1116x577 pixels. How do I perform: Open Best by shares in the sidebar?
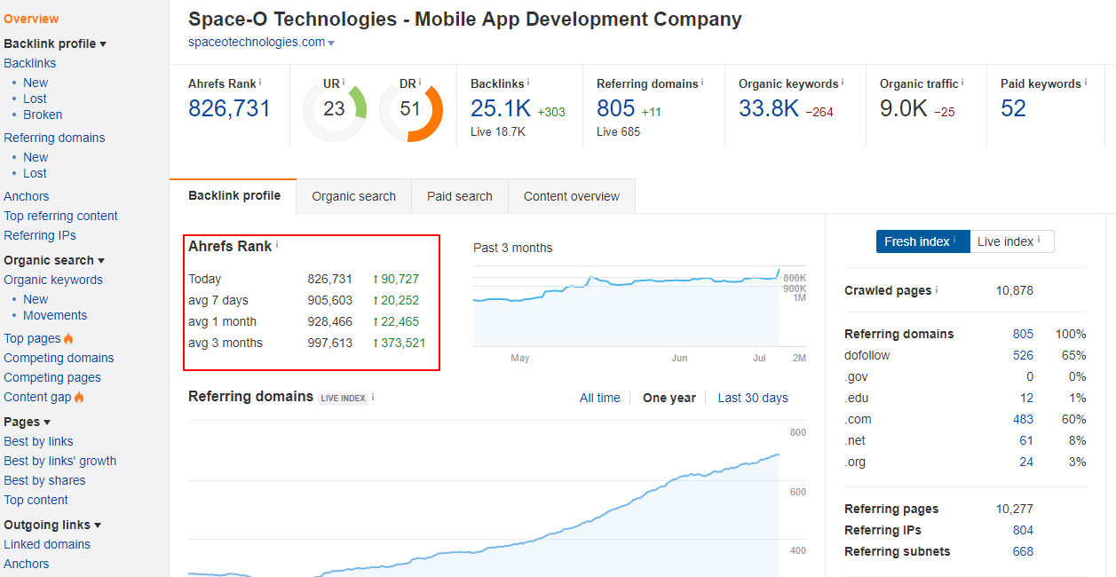[x=44, y=480]
